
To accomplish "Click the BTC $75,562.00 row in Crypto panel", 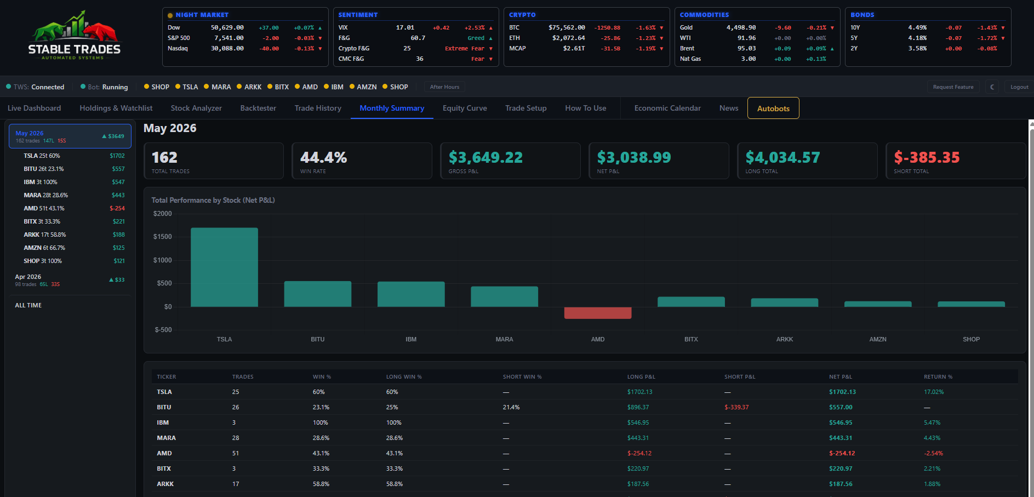I will click(586, 27).
